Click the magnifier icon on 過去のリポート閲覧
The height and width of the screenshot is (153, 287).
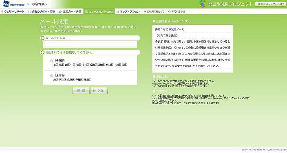[29, 11]
